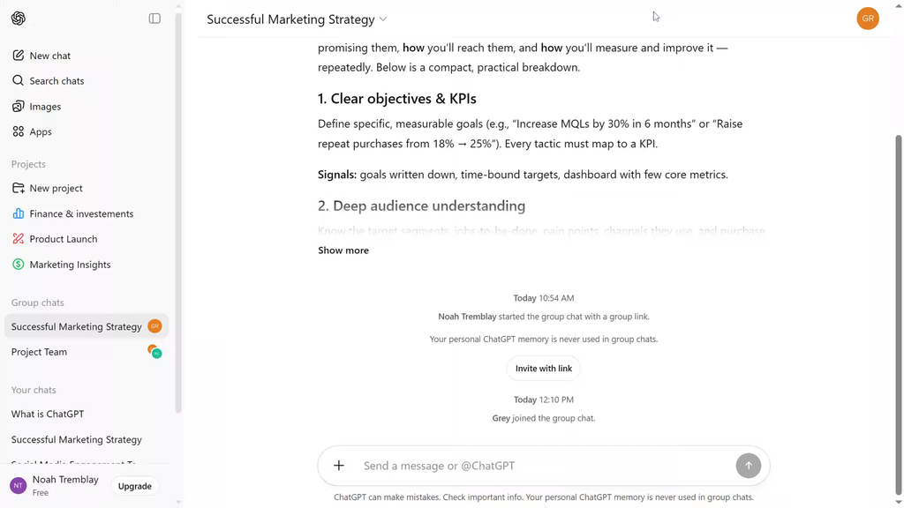Open the Images section
904x508 pixels.
pos(45,107)
